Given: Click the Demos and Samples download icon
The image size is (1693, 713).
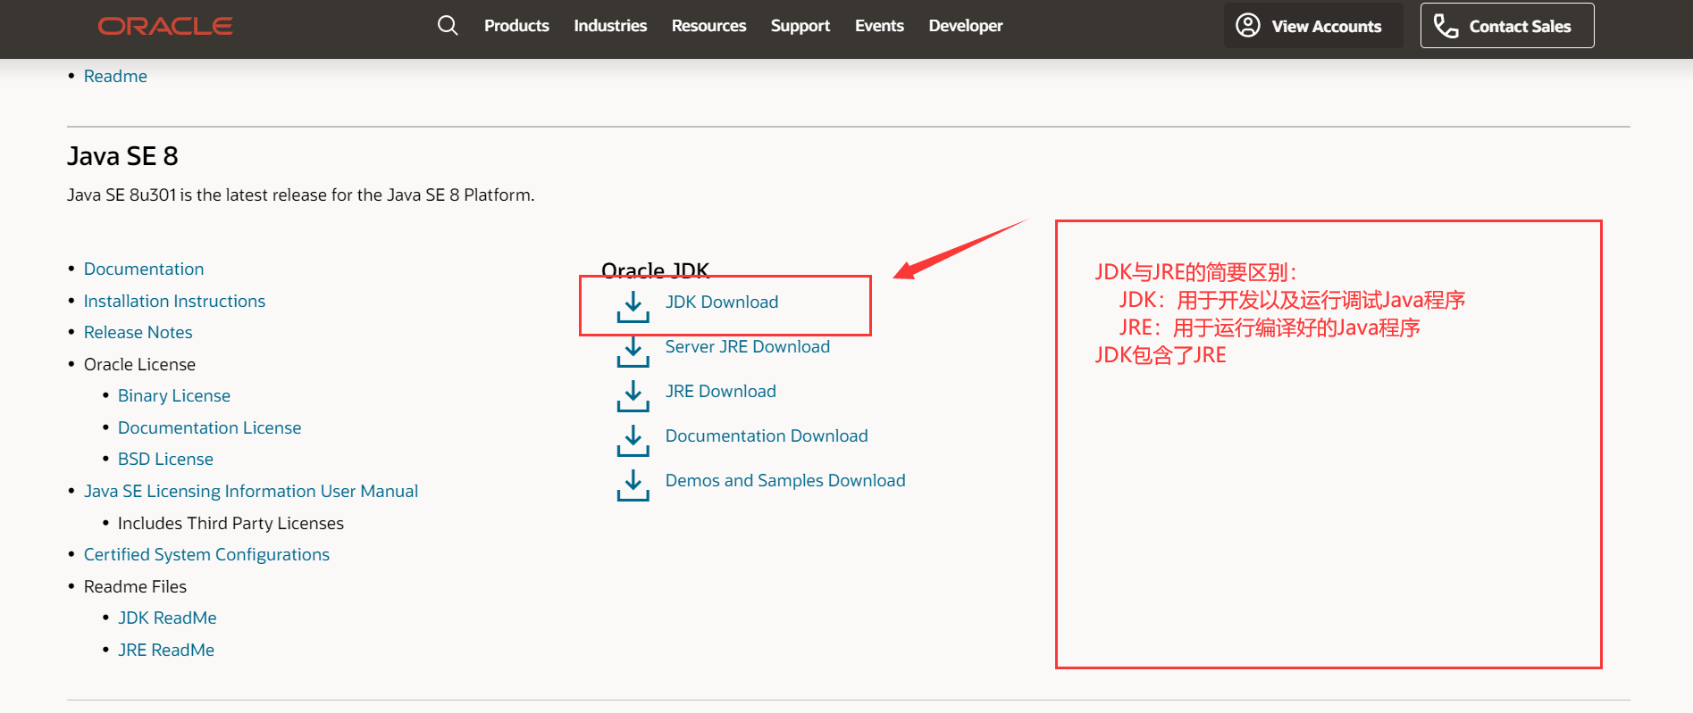Looking at the screenshot, I should coord(633,485).
